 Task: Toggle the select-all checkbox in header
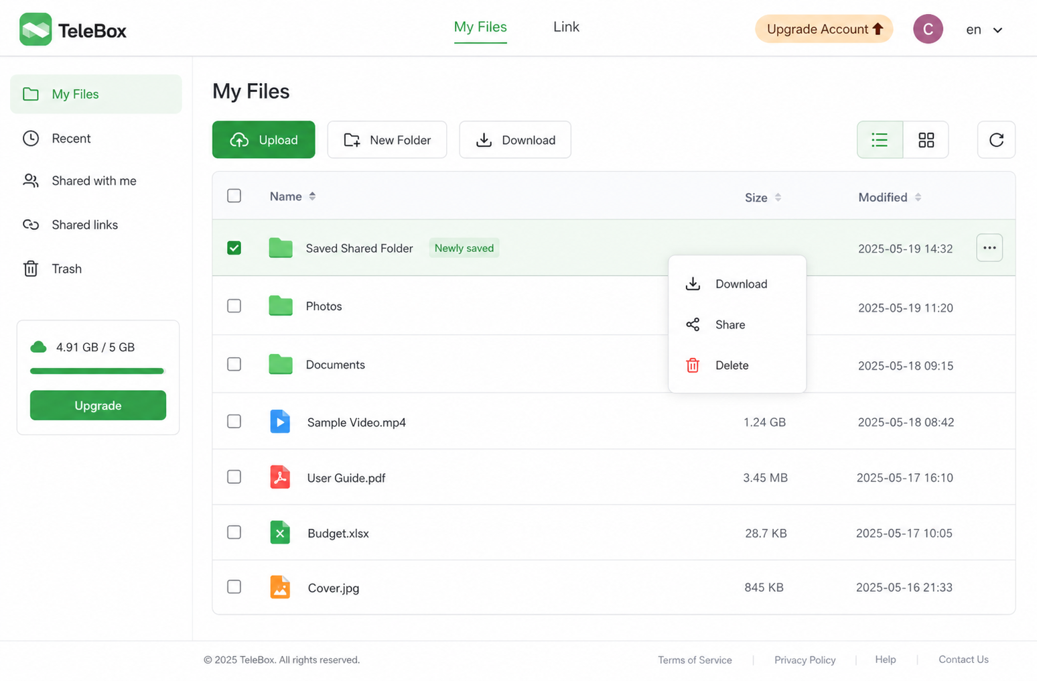click(x=234, y=196)
